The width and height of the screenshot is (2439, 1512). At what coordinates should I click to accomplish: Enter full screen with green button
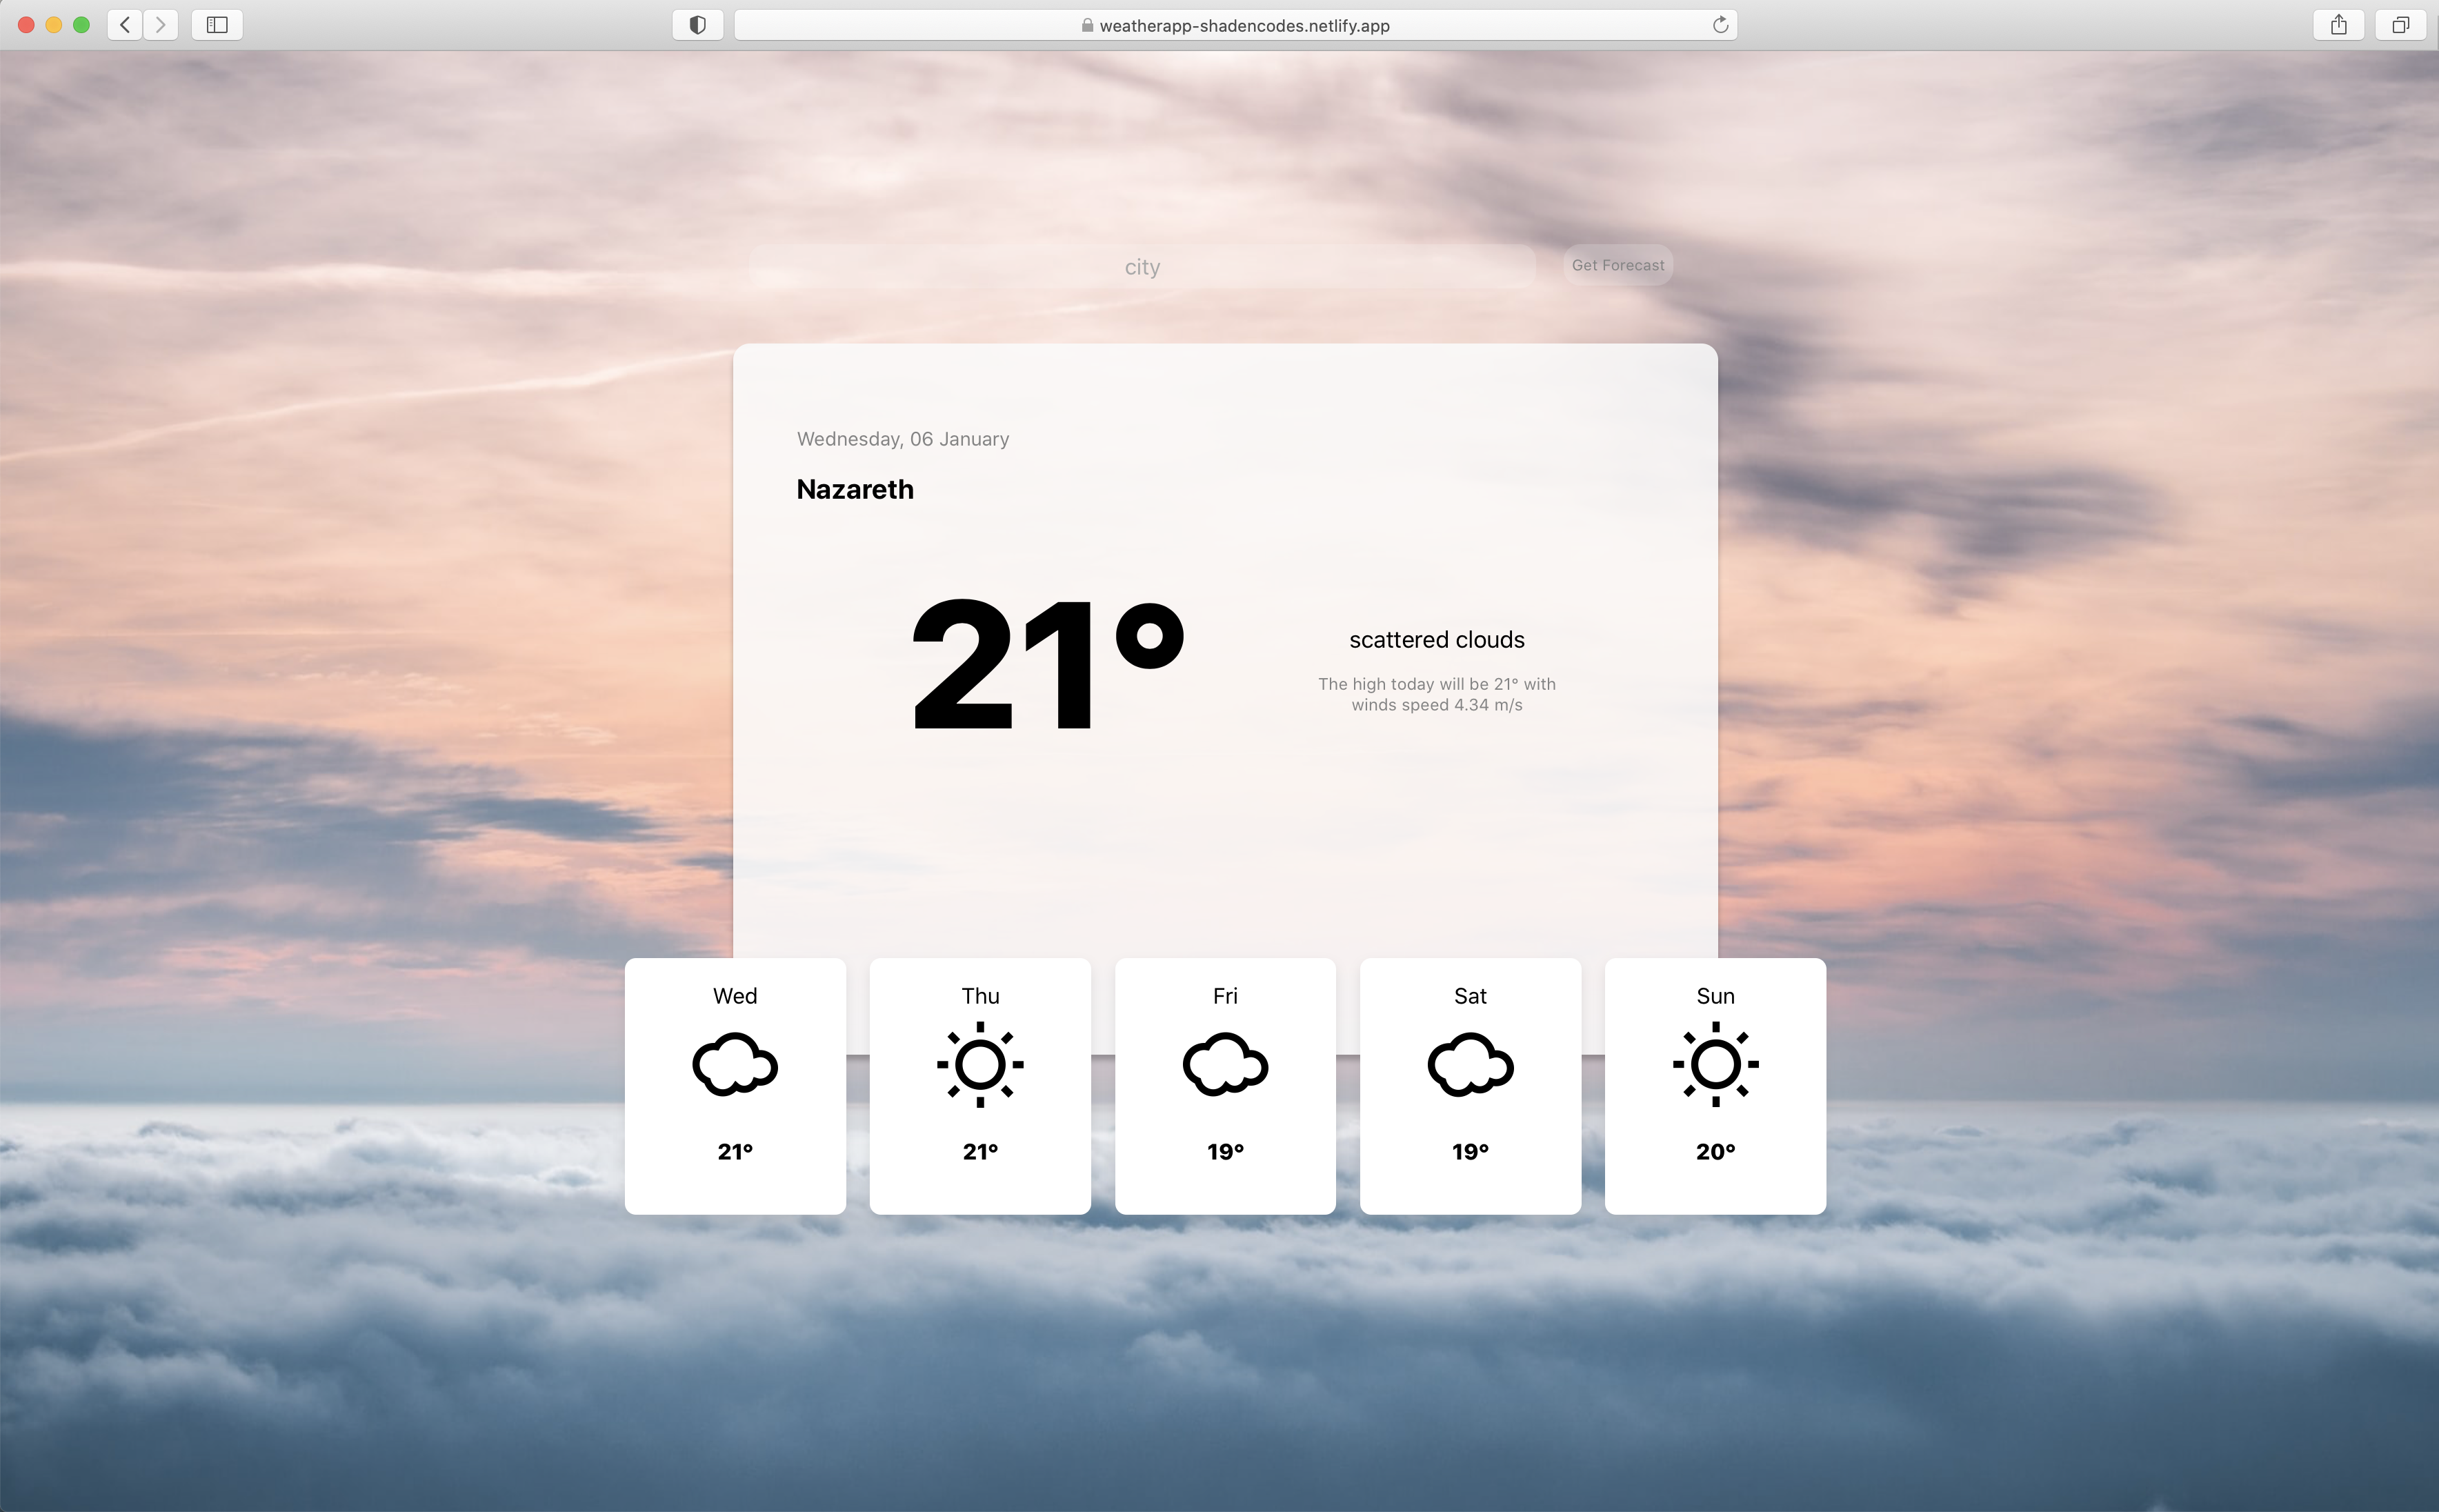82,25
